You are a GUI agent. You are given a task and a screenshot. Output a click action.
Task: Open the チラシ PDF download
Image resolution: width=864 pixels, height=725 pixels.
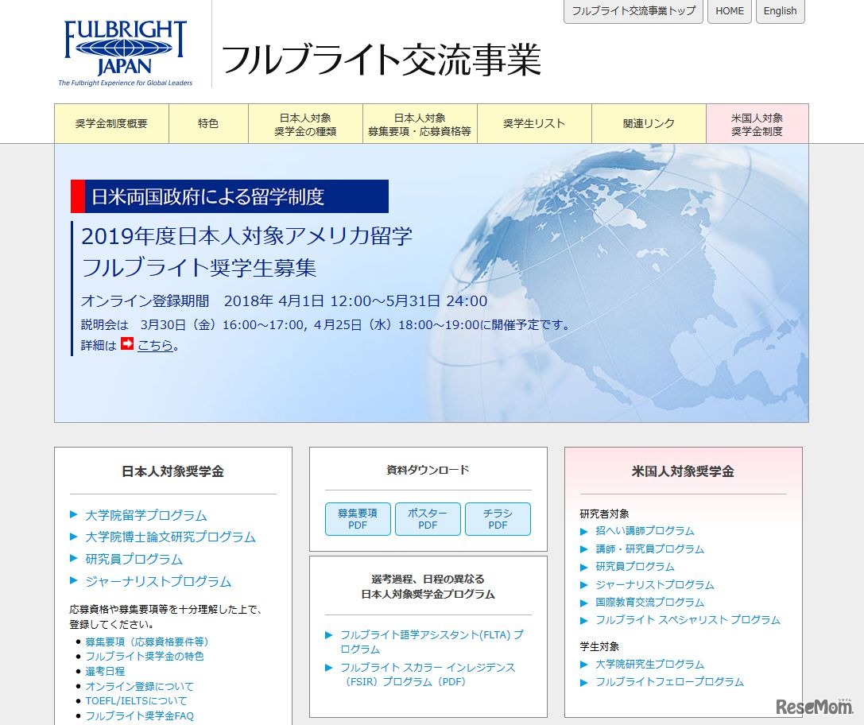(498, 518)
